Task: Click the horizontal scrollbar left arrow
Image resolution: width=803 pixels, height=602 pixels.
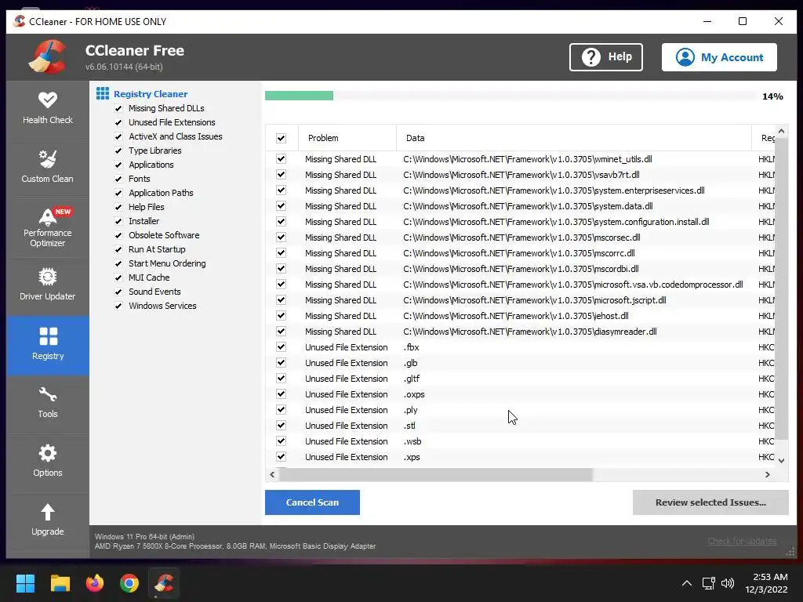Action: pos(272,474)
